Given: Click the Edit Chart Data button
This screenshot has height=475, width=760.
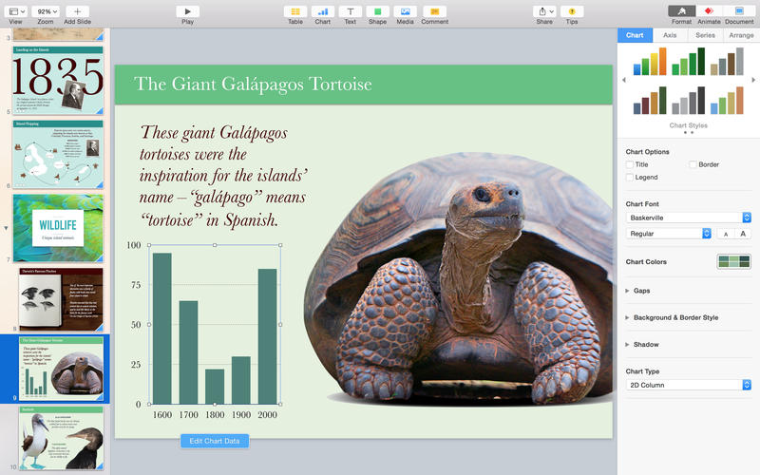Looking at the screenshot, I should pos(215,441).
